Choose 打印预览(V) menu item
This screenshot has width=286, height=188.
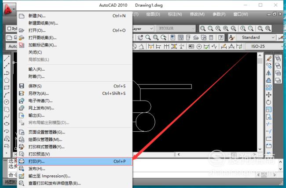(75, 154)
